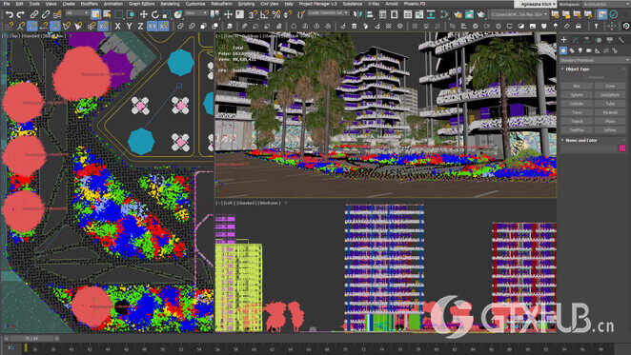Open the Create command panel plus tab

(x=563, y=39)
